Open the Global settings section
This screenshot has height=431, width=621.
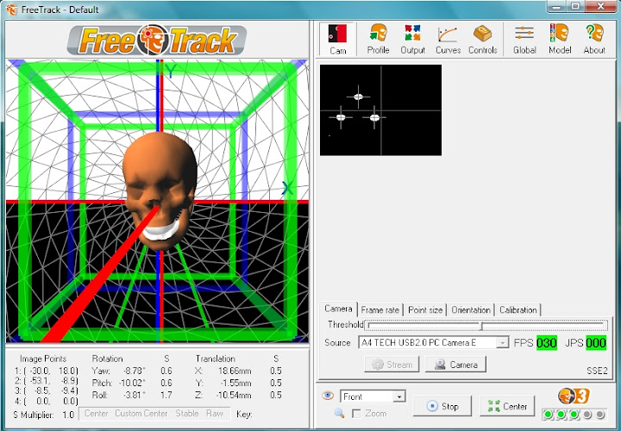pos(524,39)
